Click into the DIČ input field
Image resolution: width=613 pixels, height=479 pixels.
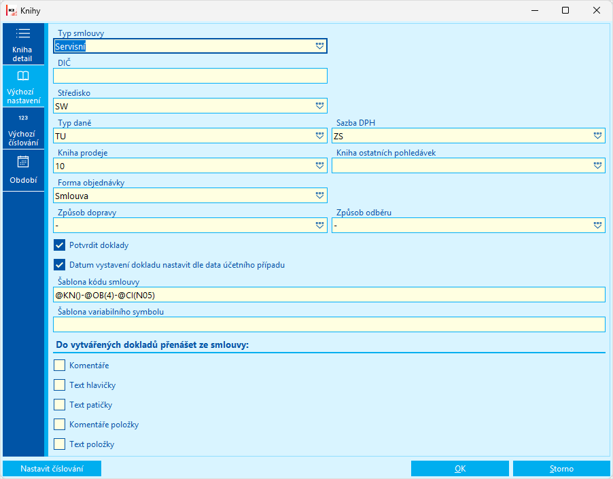[x=190, y=76]
